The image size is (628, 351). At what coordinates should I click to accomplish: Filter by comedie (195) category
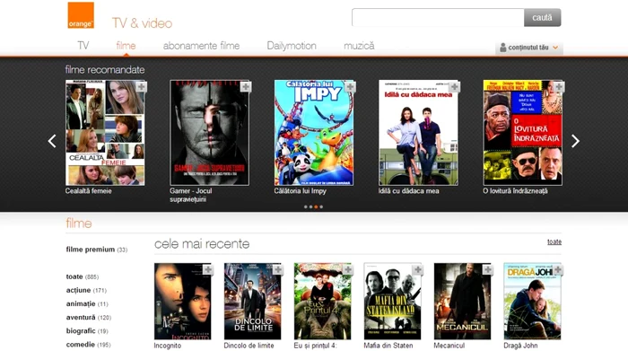click(88, 345)
